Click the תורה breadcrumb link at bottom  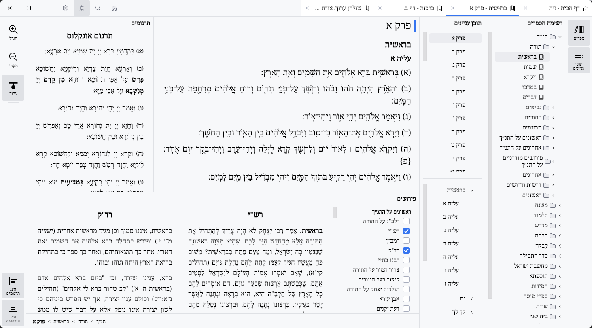click(83, 321)
